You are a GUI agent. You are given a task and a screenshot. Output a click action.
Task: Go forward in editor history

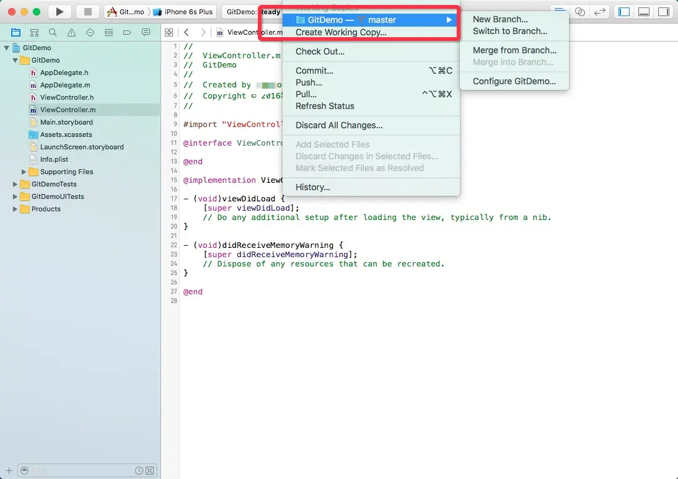click(x=203, y=32)
